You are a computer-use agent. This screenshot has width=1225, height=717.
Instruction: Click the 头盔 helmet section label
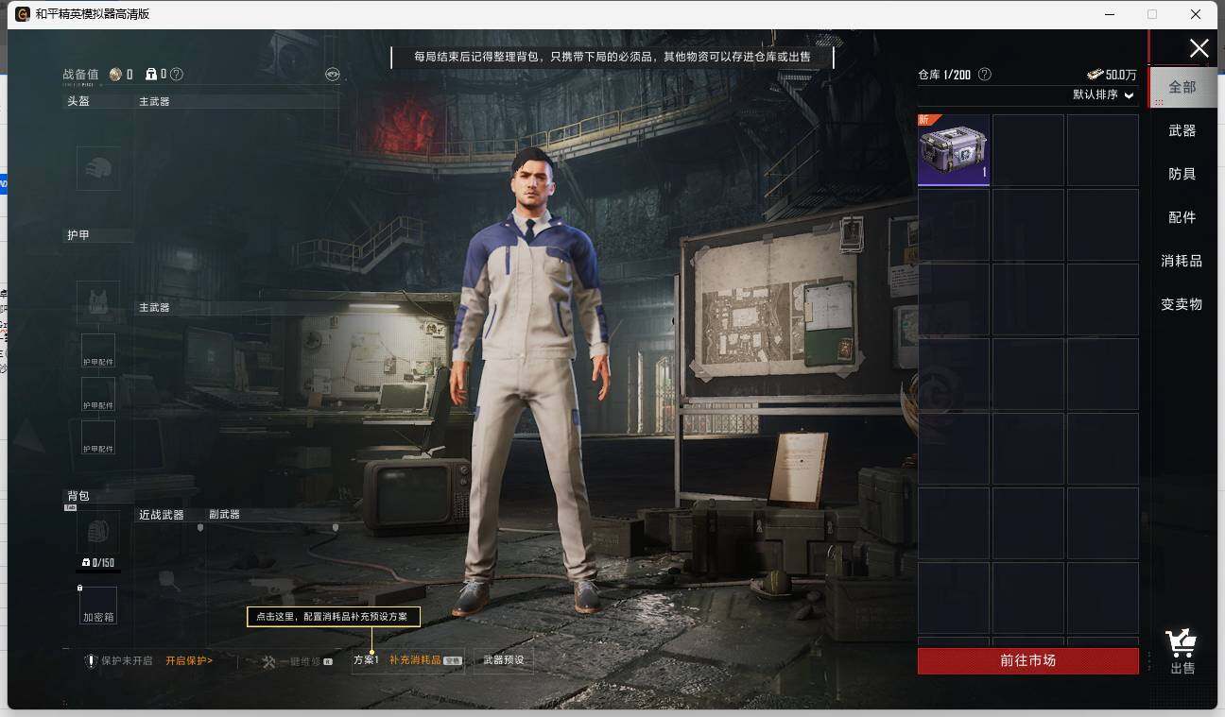tap(78, 101)
